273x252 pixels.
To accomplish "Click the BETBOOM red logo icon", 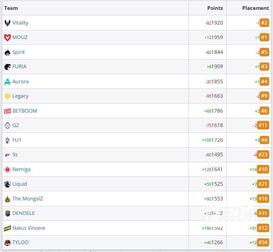I will point(8,111).
